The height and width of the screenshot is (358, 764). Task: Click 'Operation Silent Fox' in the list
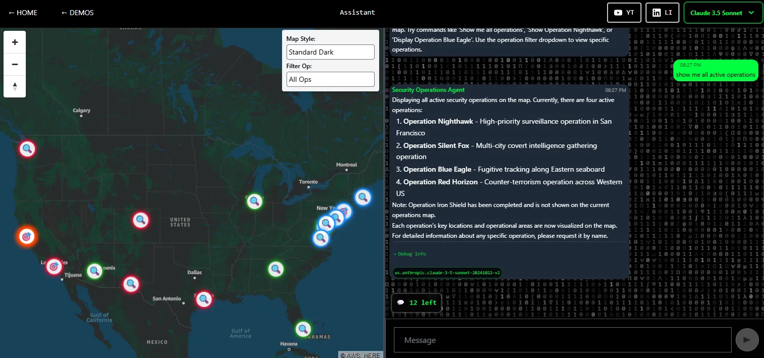click(436, 145)
